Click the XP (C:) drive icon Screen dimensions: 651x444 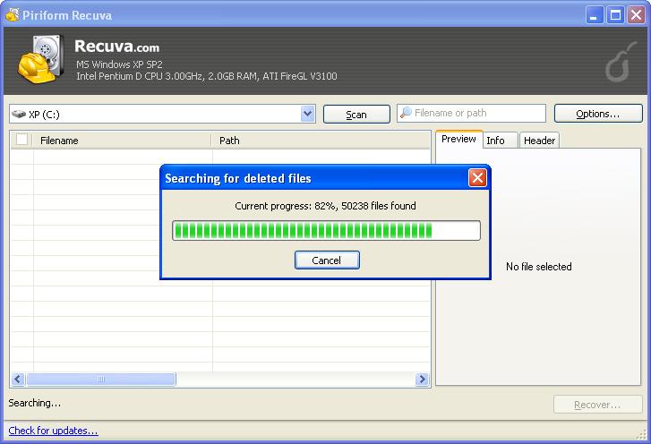point(19,115)
